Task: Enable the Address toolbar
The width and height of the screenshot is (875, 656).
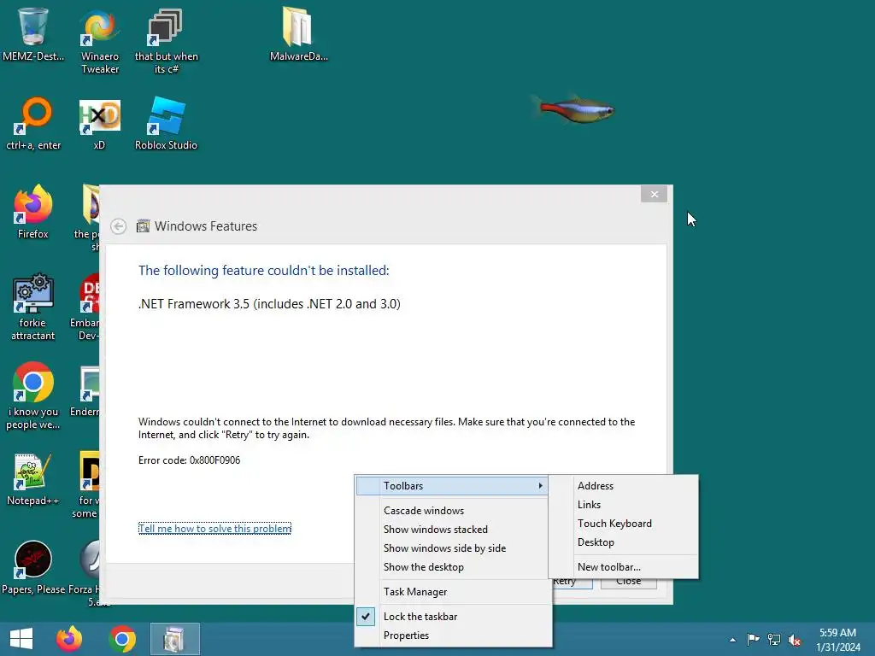Action: (x=623, y=486)
